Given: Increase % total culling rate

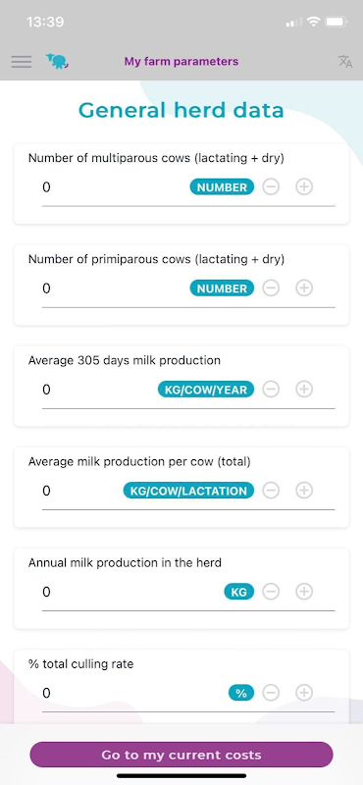Looking at the screenshot, I should tap(304, 693).
